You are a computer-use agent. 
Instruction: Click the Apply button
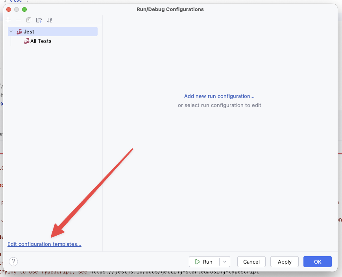click(x=285, y=262)
